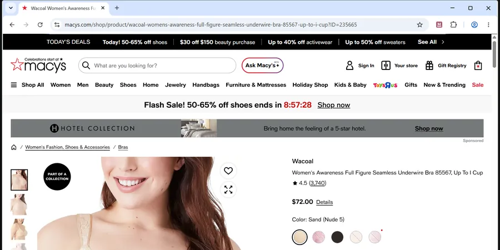Open the shopping bag icon
Viewport: 500px width, 250px height.
(x=478, y=66)
